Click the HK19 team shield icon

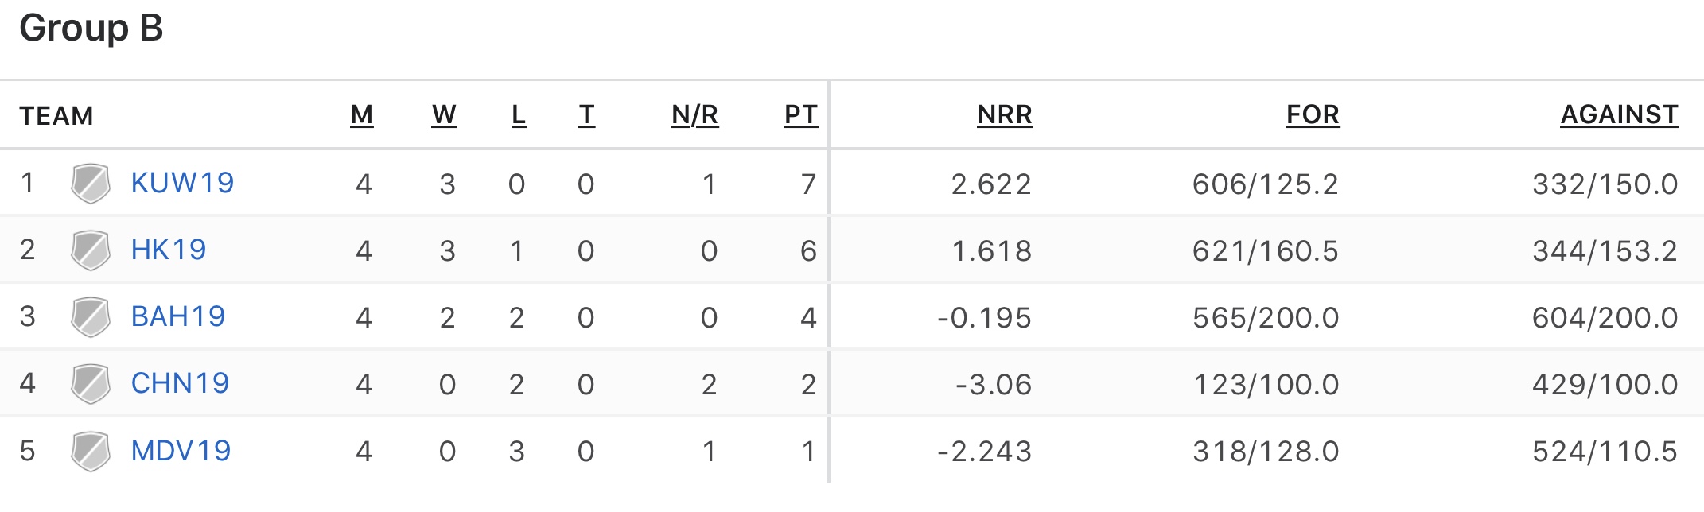[91, 250]
